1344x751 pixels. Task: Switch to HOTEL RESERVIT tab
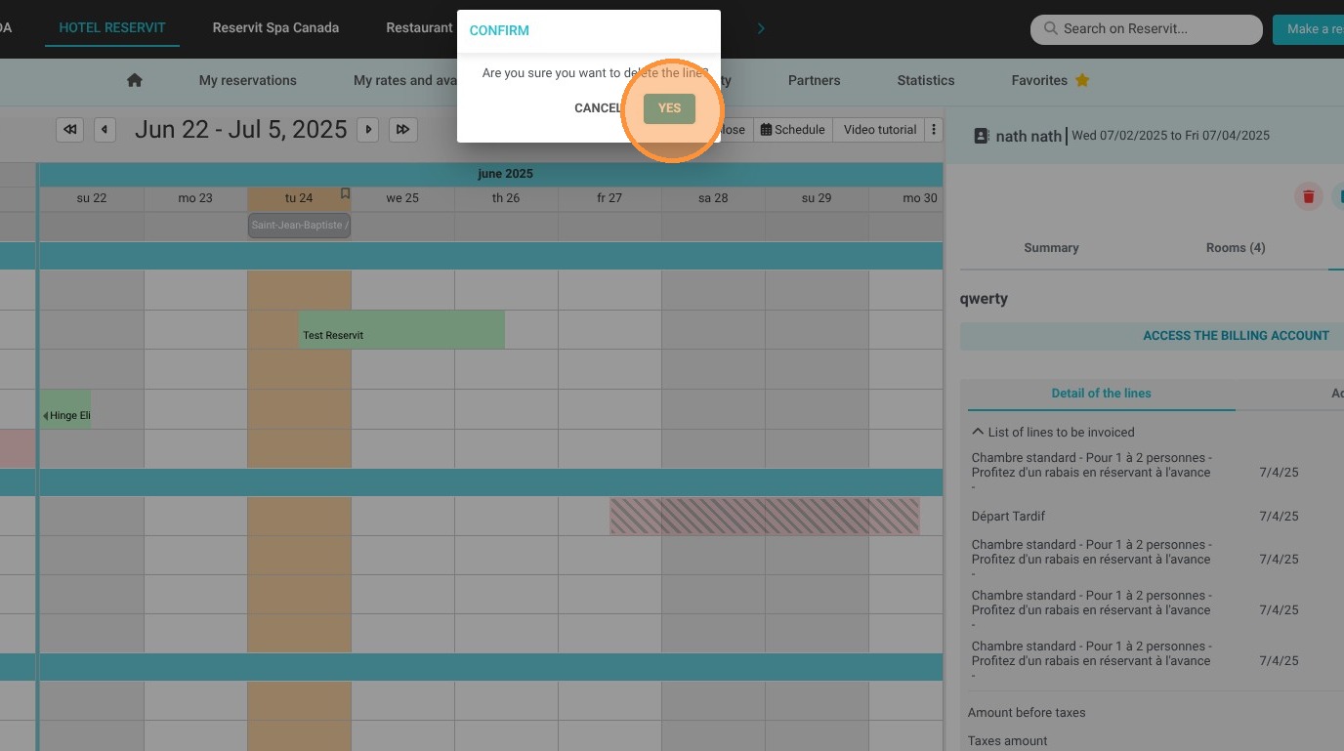click(112, 27)
